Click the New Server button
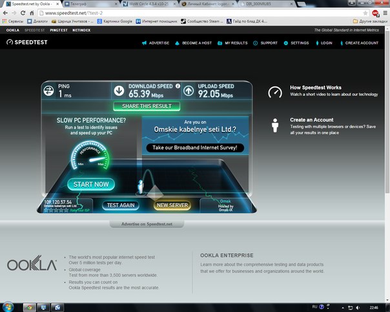 [172, 205]
